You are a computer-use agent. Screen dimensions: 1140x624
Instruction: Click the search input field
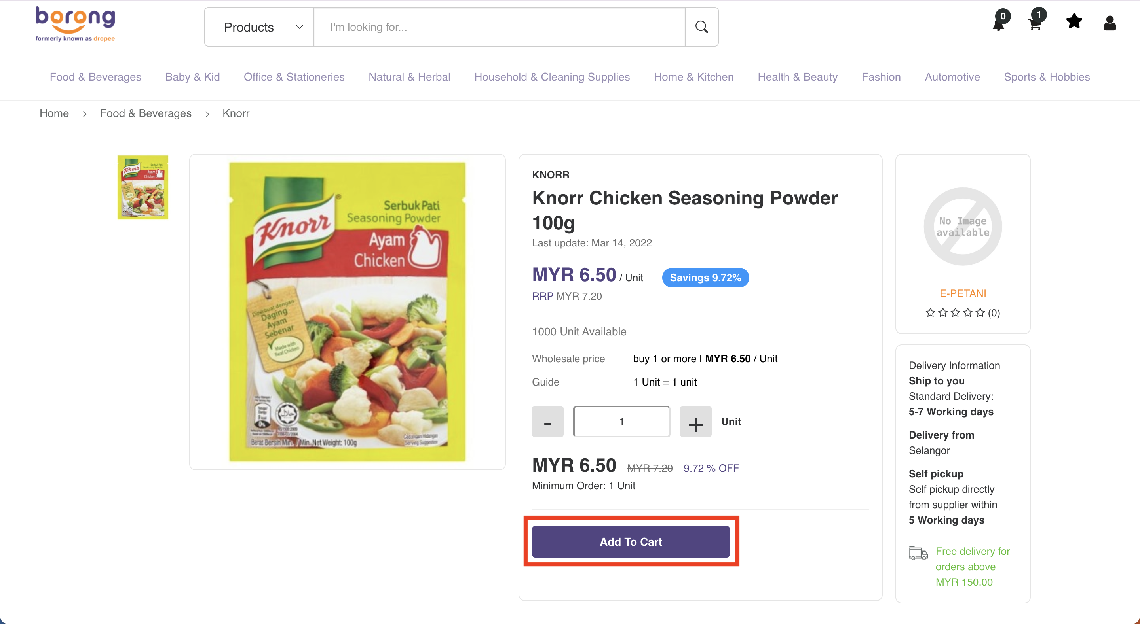click(499, 27)
